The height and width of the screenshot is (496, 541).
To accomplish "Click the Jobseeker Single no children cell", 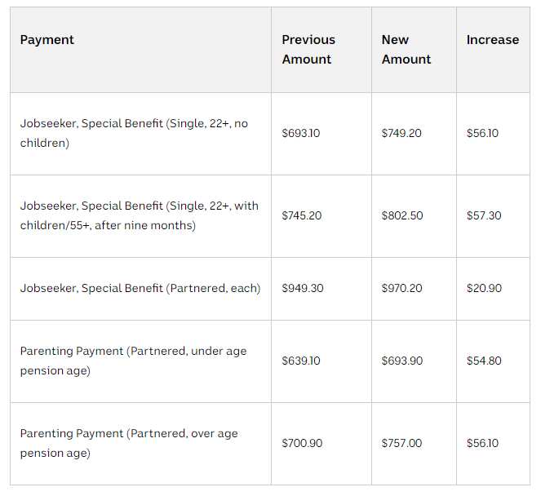I will [134, 134].
